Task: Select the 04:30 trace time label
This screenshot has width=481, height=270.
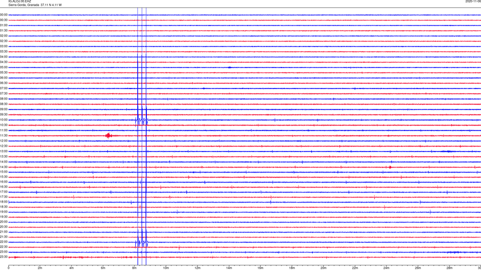Action: [x=4, y=62]
